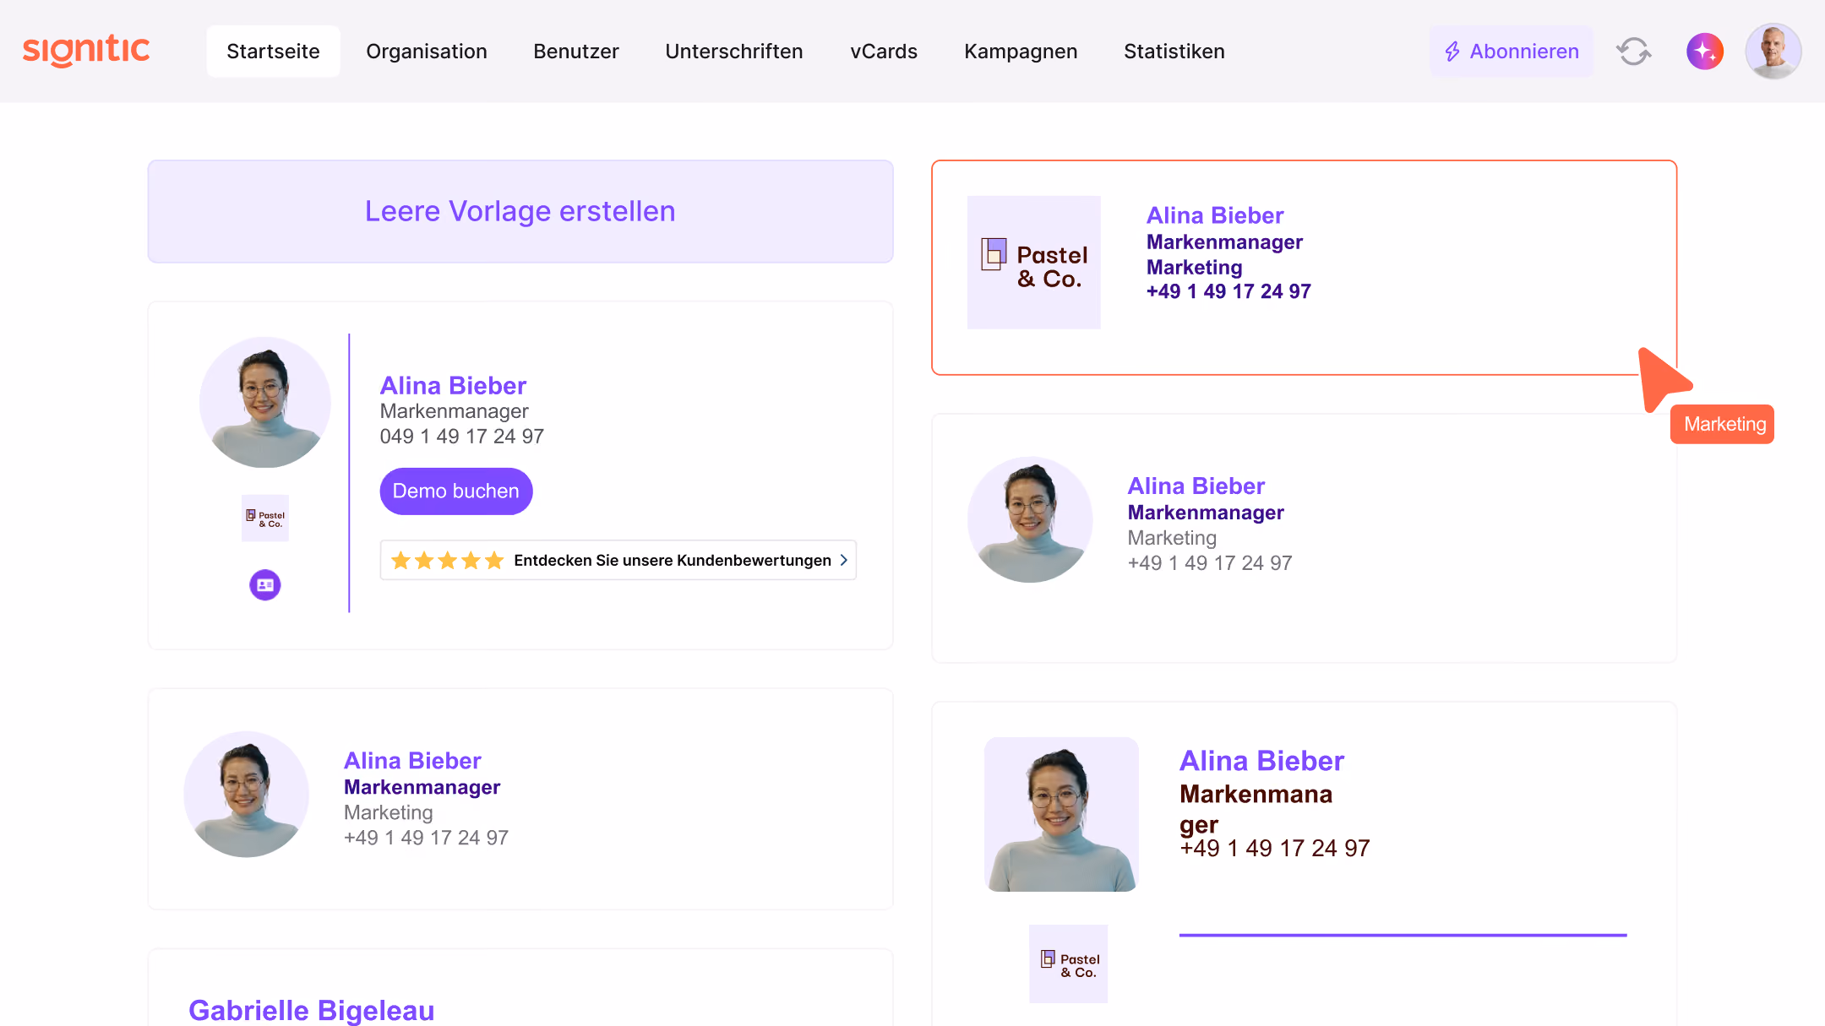This screenshot has height=1026, width=1825.
Task: Go to the Startseite tab
Action: pyautogui.click(x=273, y=52)
